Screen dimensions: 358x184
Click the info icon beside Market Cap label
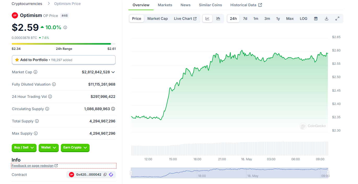pyautogui.click(x=36, y=72)
